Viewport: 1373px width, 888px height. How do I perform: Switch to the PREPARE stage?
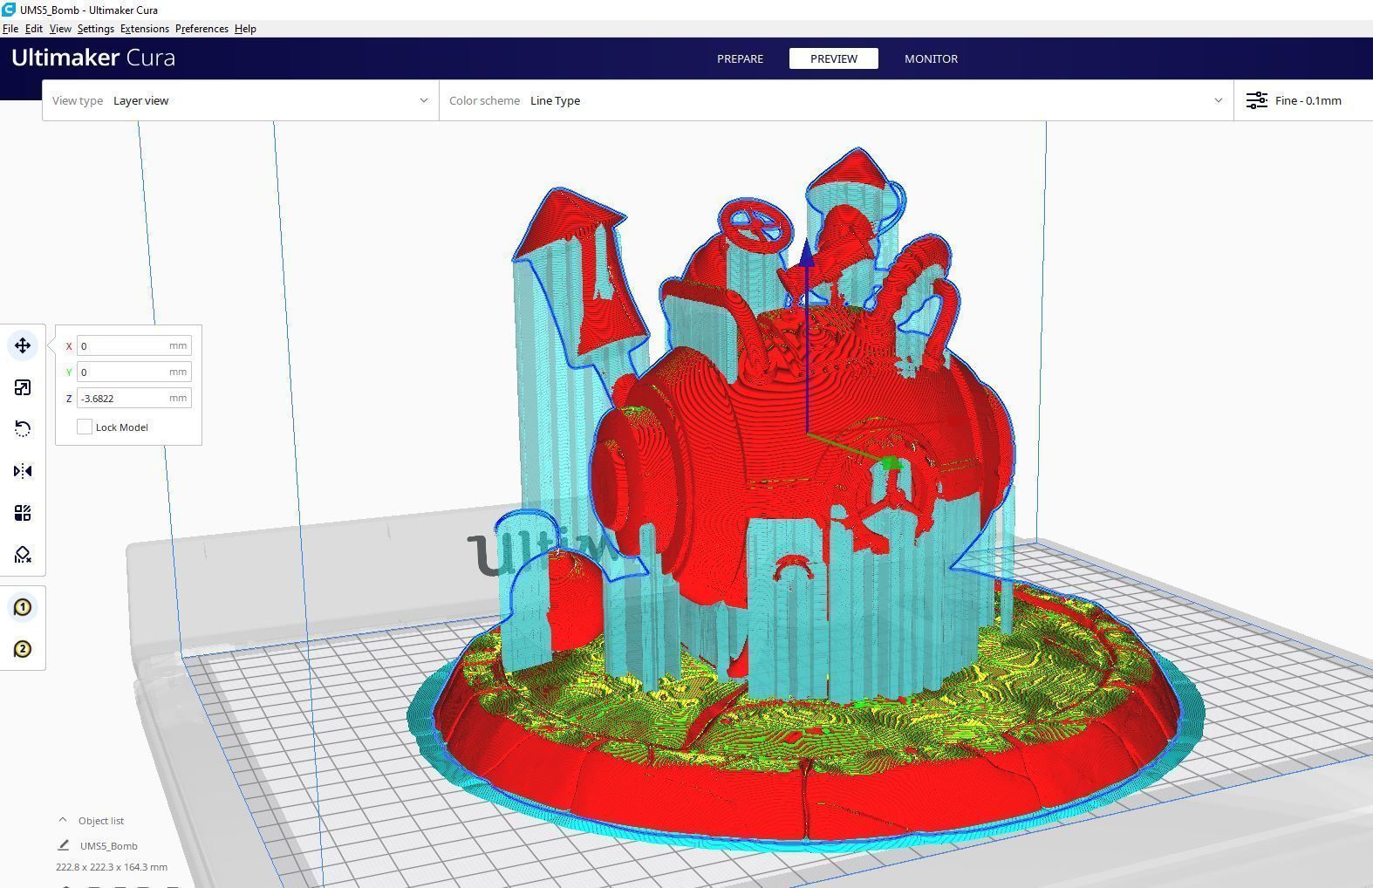(740, 58)
